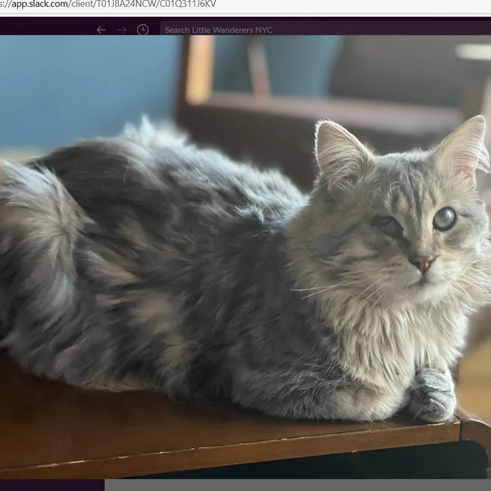Click the blue wall area in the photo
The width and height of the screenshot is (491, 491).
click(80, 80)
